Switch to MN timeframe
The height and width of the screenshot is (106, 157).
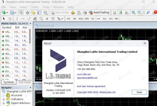pyautogui.click(x=116, y=19)
